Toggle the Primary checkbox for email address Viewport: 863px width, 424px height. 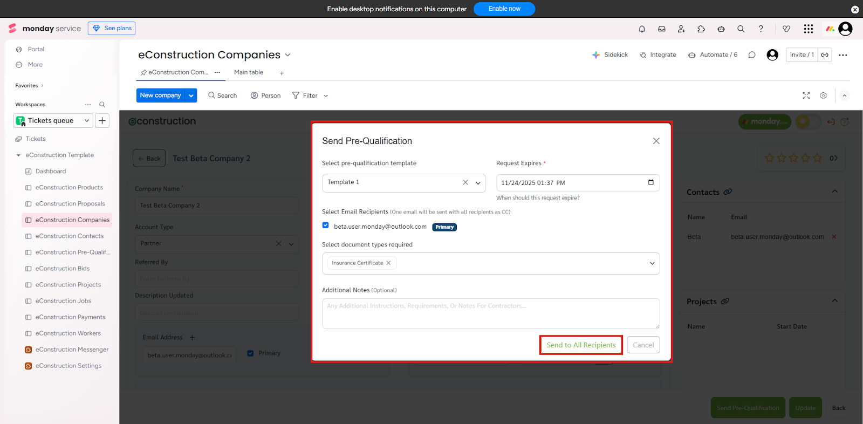coord(250,353)
